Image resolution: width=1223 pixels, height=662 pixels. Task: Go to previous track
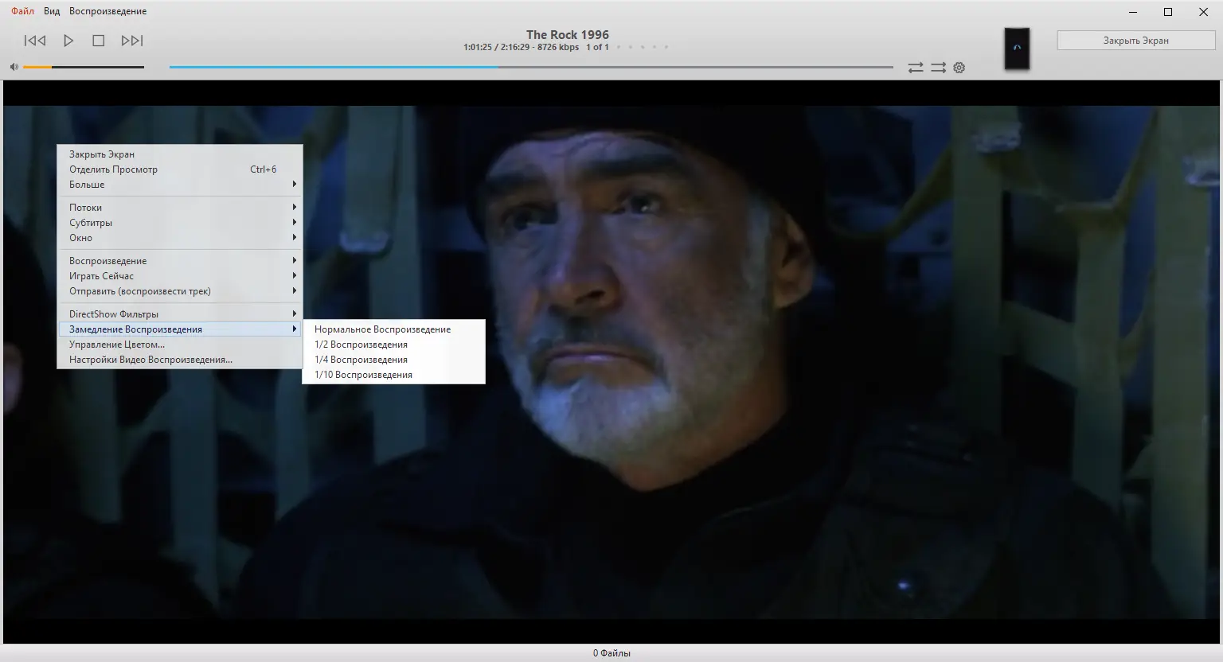pyautogui.click(x=35, y=41)
